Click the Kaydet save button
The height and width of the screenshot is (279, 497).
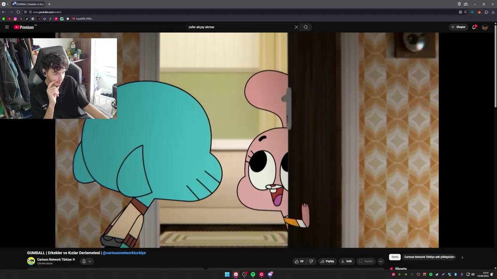[366, 261]
